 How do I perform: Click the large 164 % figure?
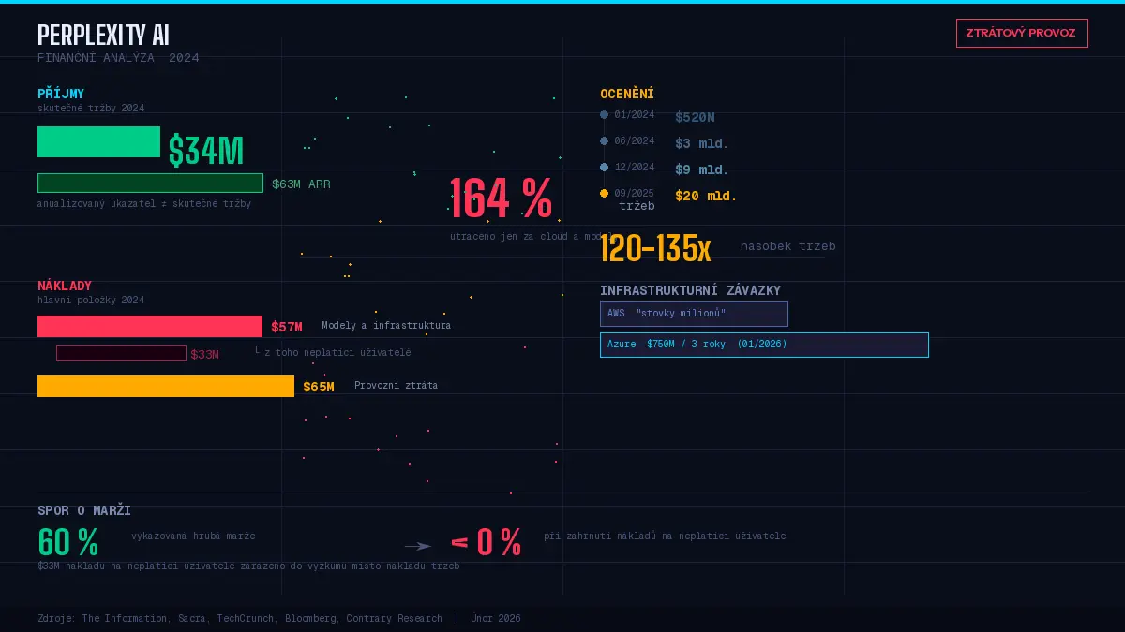(502, 198)
